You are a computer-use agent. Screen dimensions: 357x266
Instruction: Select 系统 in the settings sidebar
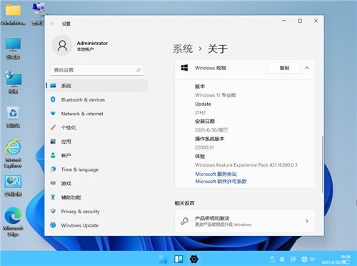tap(97, 86)
